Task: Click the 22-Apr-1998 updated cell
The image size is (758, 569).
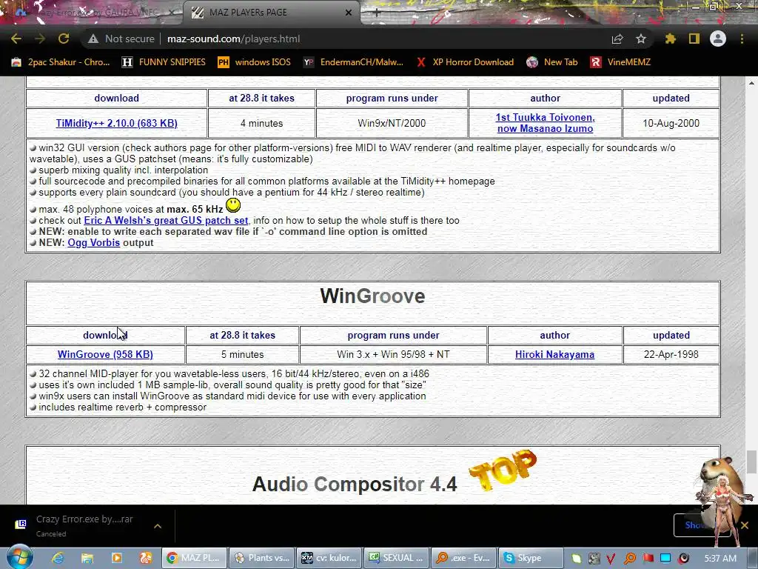Action: click(671, 355)
